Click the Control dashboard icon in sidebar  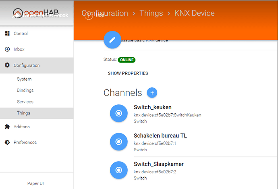tap(7, 33)
